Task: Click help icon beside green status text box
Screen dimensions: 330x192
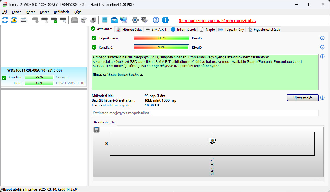Action: click(322, 56)
